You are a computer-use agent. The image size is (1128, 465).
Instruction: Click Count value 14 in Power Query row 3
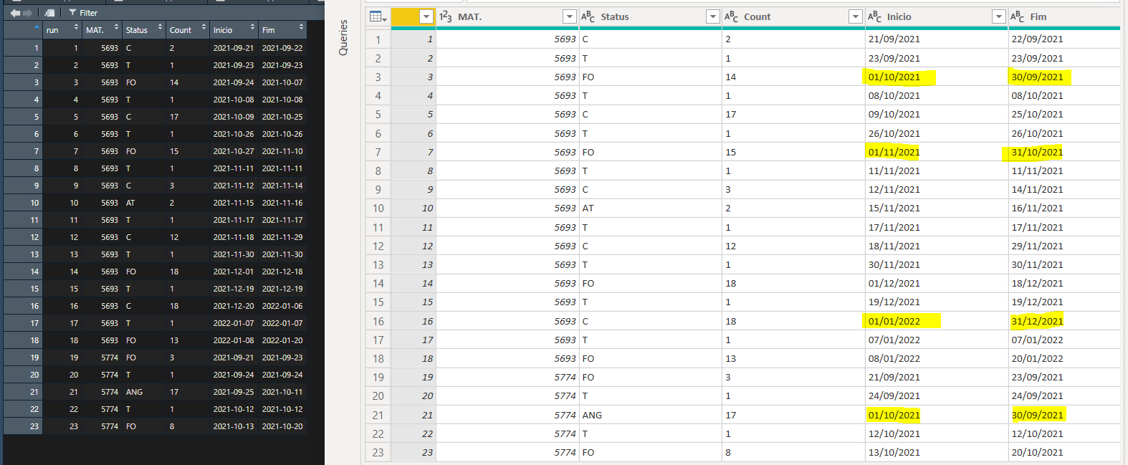click(793, 77)
